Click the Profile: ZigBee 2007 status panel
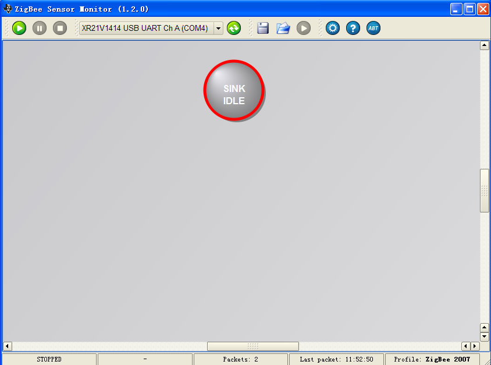Viewport: 491px width, 365px height. (432, 359)
